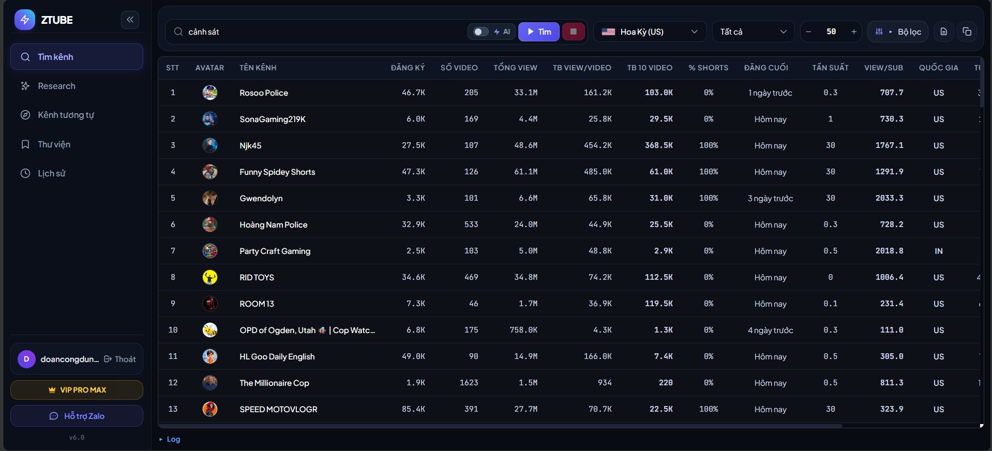Click the TẦN SUẤT column header
992x451 pixels.
point(830,68)
